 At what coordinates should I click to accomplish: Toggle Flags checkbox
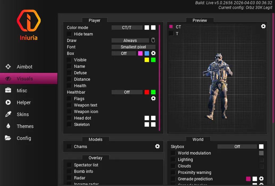click(69, 99)
